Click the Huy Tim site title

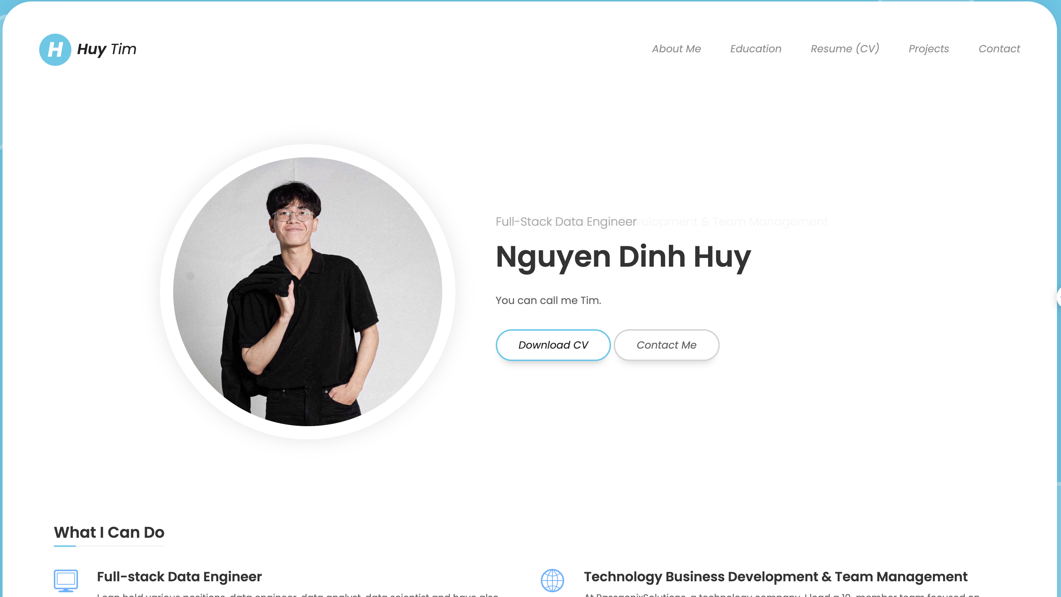point(107,49)
